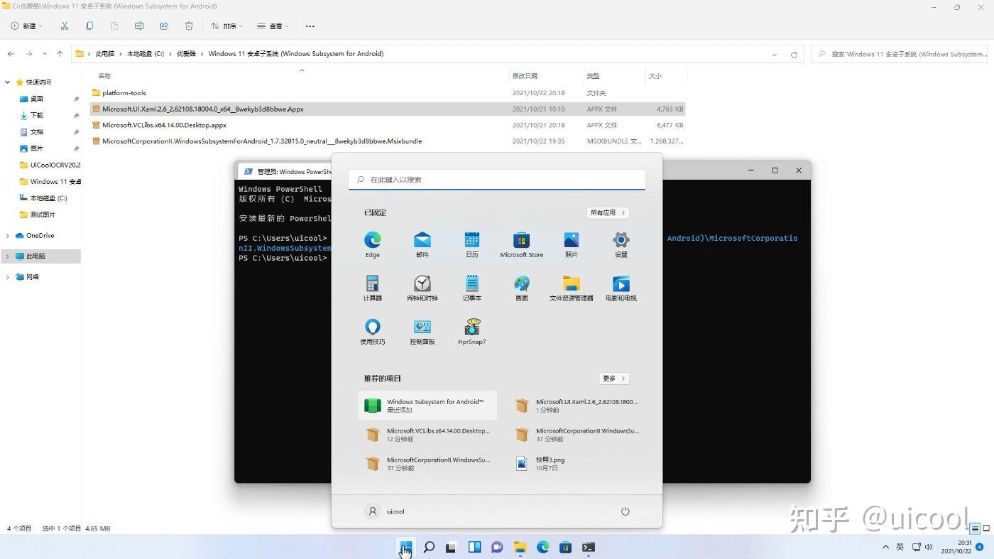The width and height of the screenshot is (994, 559).
Task: Open the uicool user account button
Action: coord(385,511)
